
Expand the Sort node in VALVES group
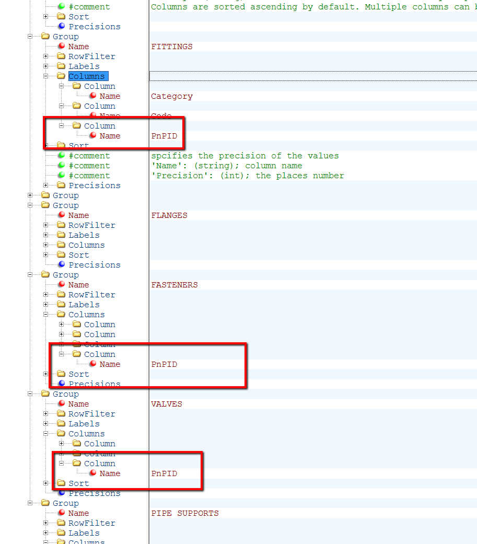coord(45,483)
